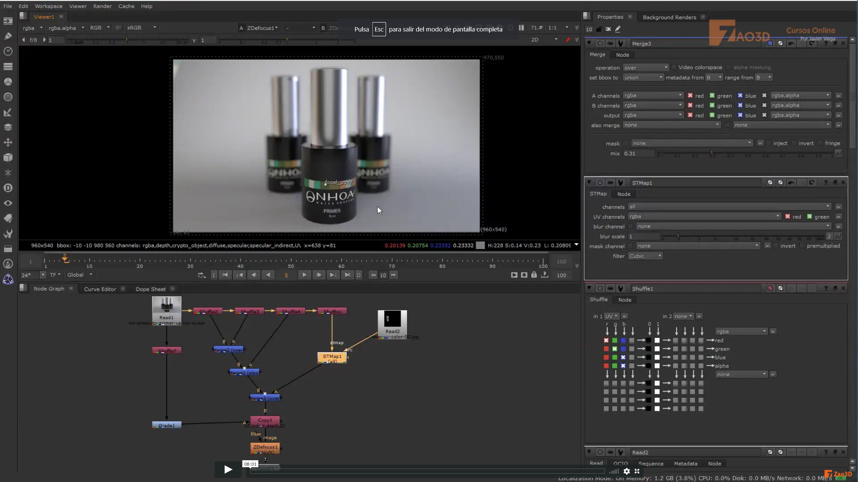Toggle blue checkbox on output row
858x482 pixels.
740,115
